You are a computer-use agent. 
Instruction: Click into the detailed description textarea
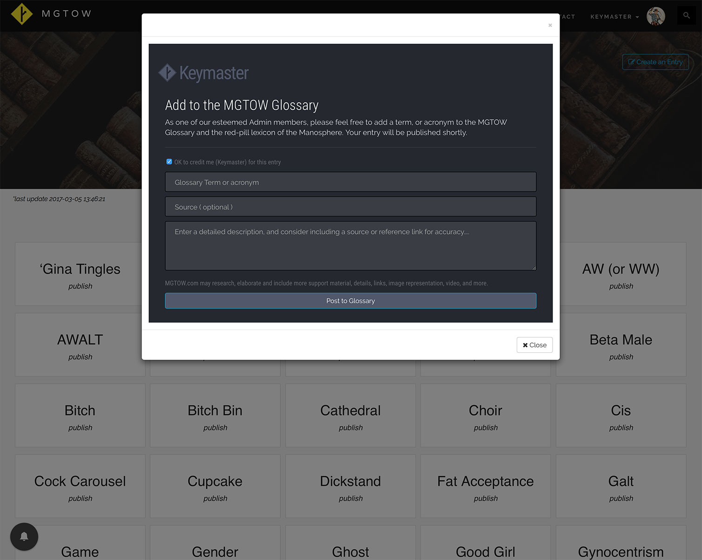[x=350, y=245]
